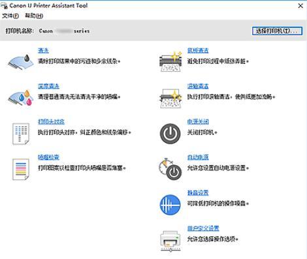Click the Canon app icon in title bar
Image resolution: width=307 pixels, height=259 pixels.
point(4,6)
